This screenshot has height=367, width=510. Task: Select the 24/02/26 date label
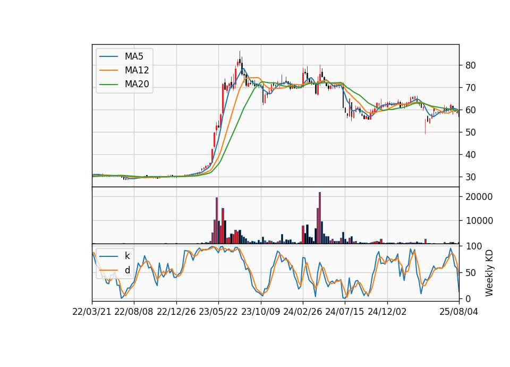pos(302,312)
